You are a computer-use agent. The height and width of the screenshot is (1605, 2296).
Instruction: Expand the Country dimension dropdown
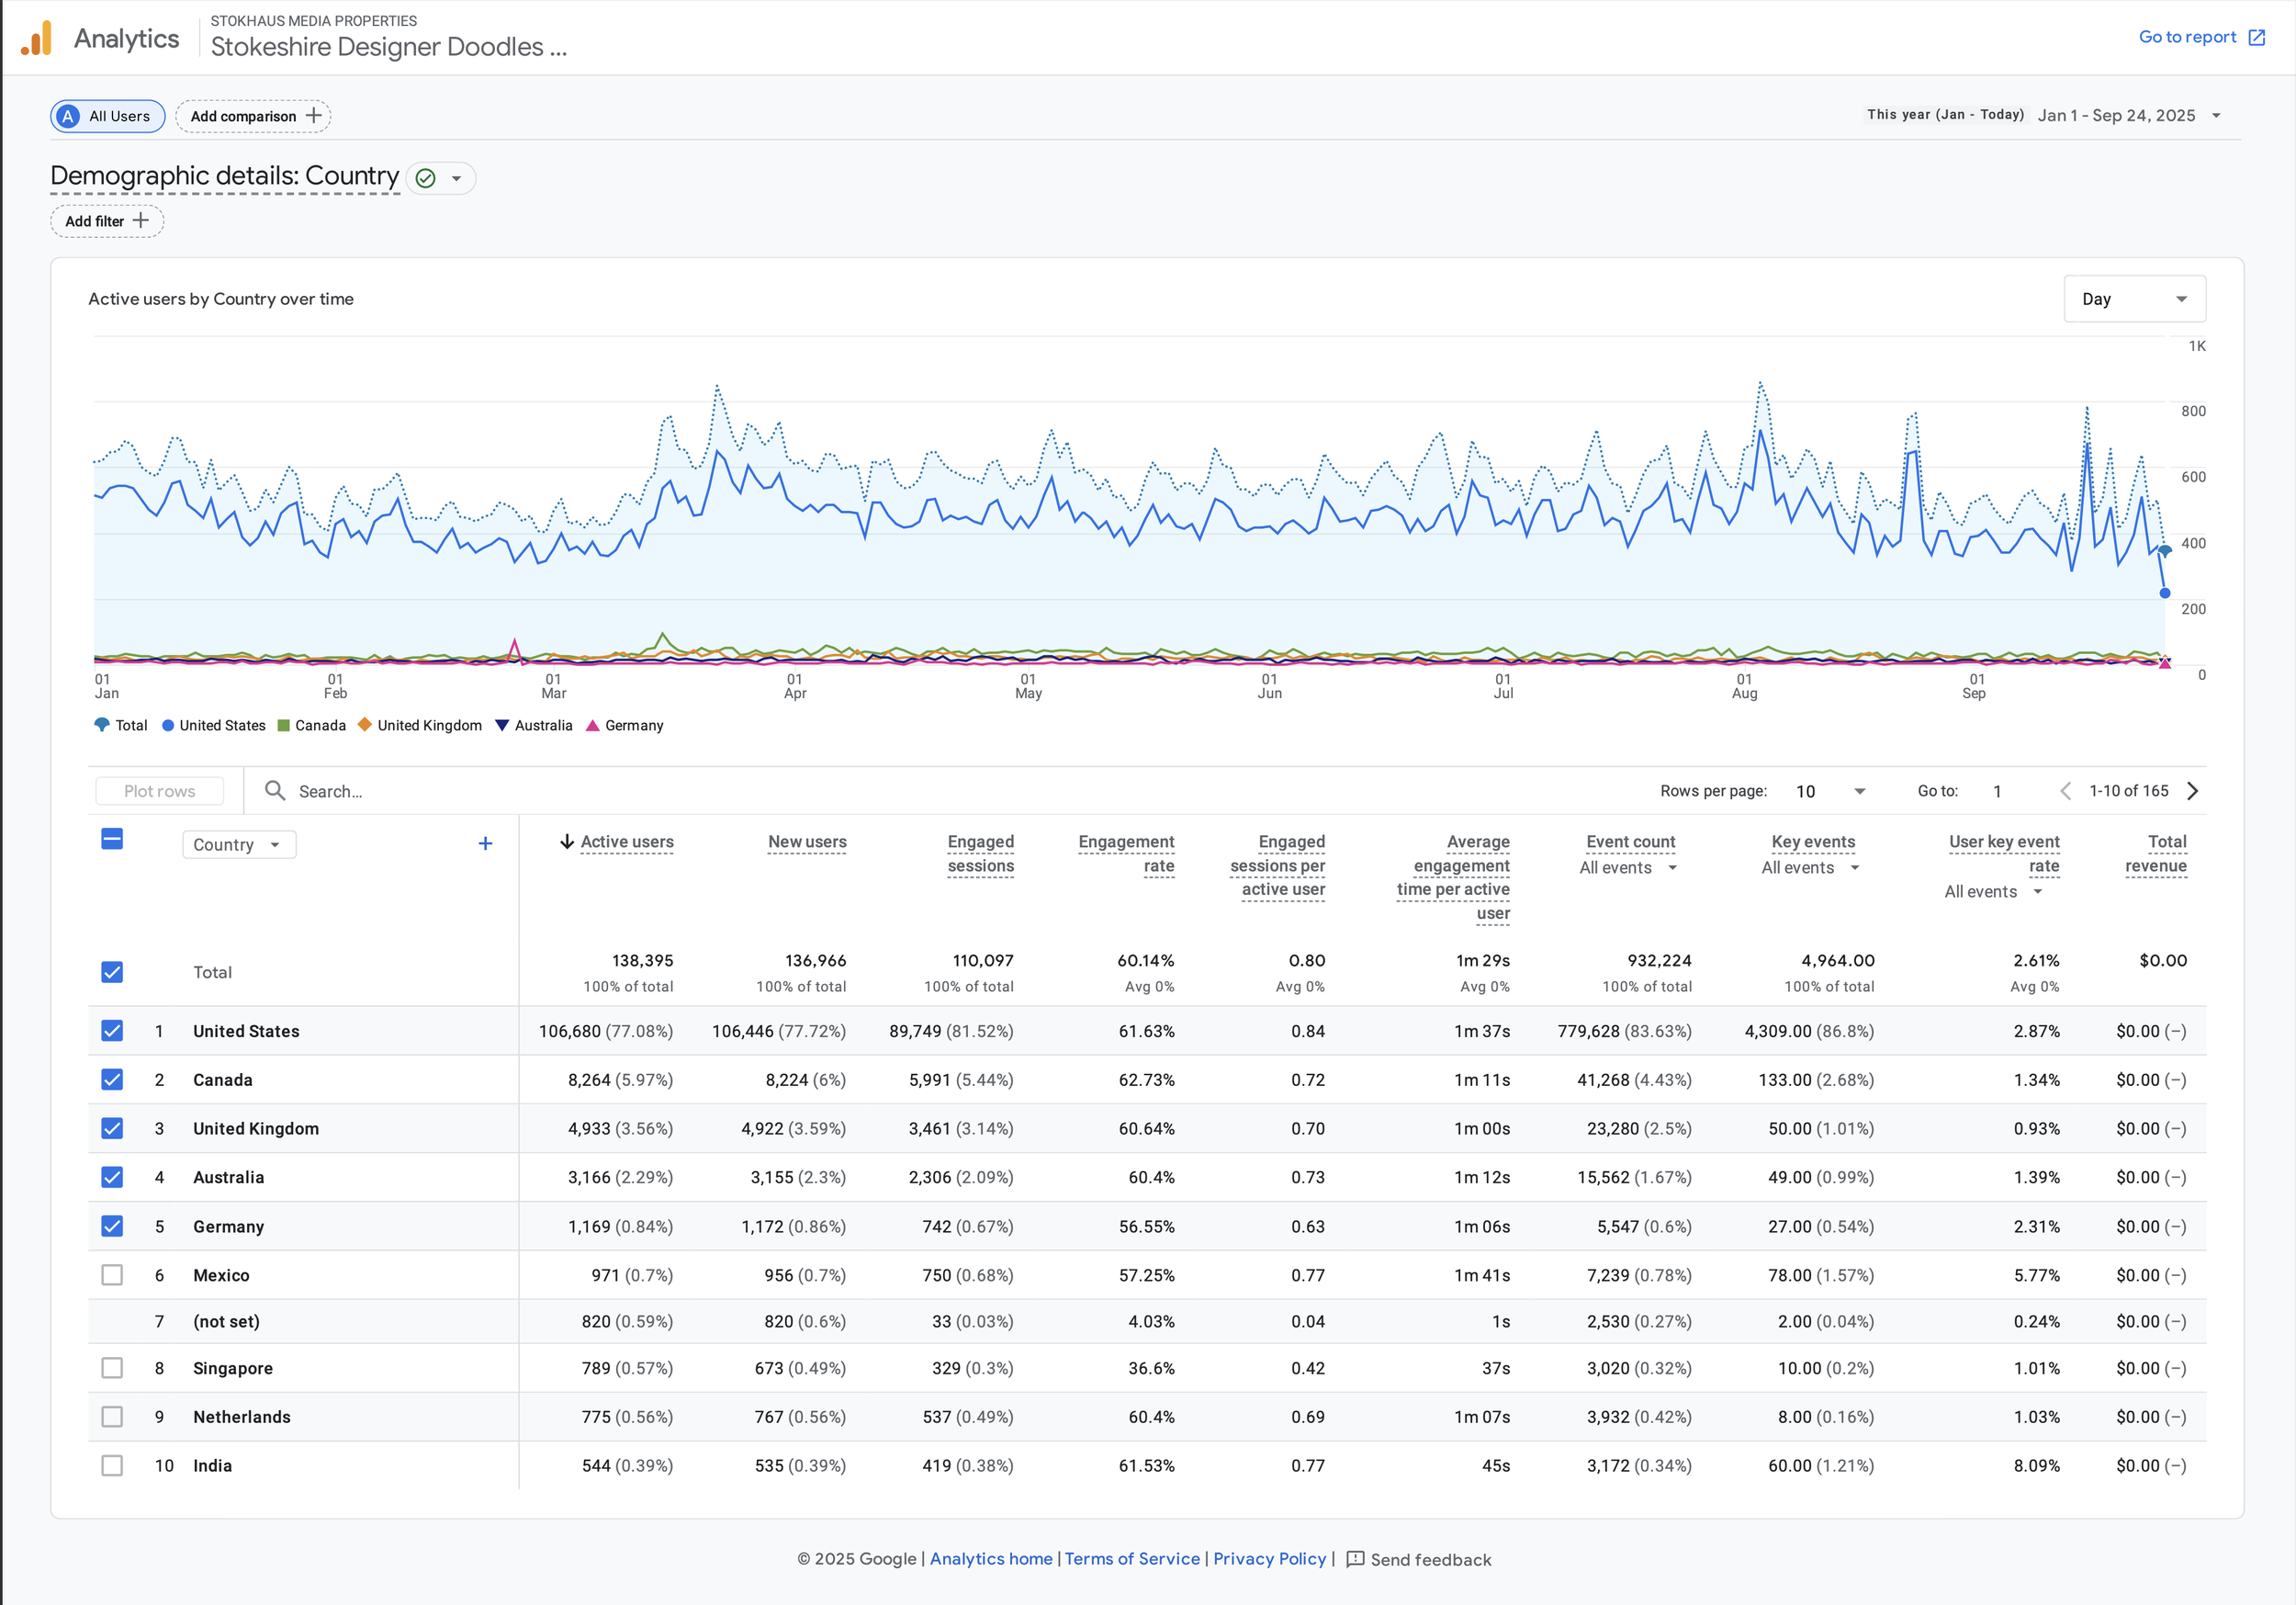point(238,844)
